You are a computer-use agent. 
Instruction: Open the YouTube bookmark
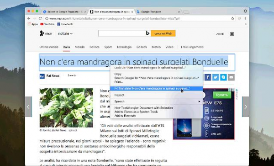[x=47, y=24]
